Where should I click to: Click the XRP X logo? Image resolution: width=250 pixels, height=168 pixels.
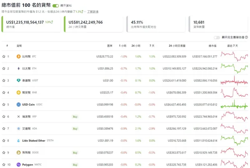click(x=19, y=116)
